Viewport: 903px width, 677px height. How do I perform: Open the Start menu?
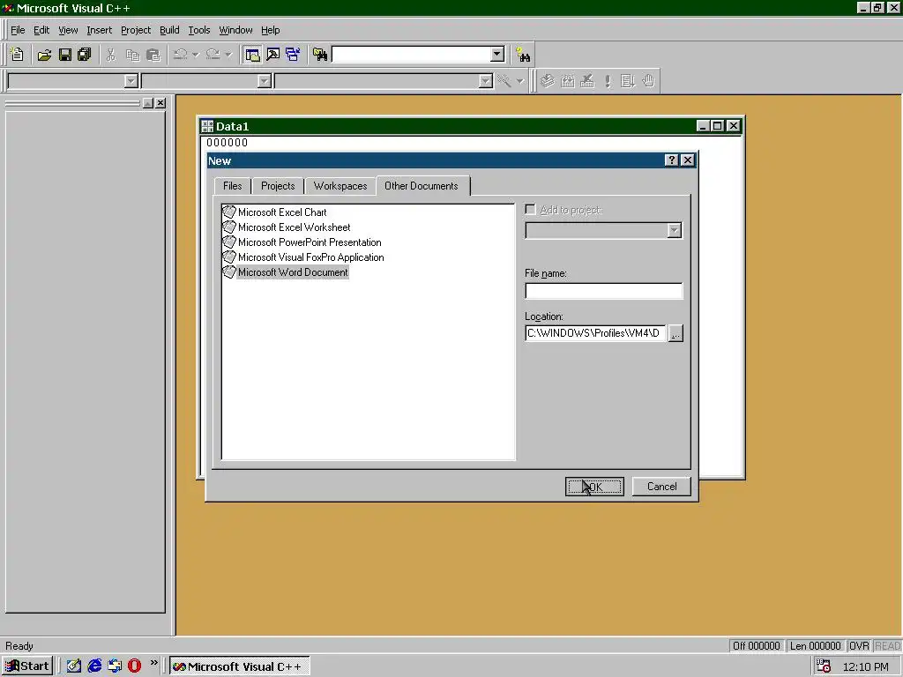(x=27, y=666)
